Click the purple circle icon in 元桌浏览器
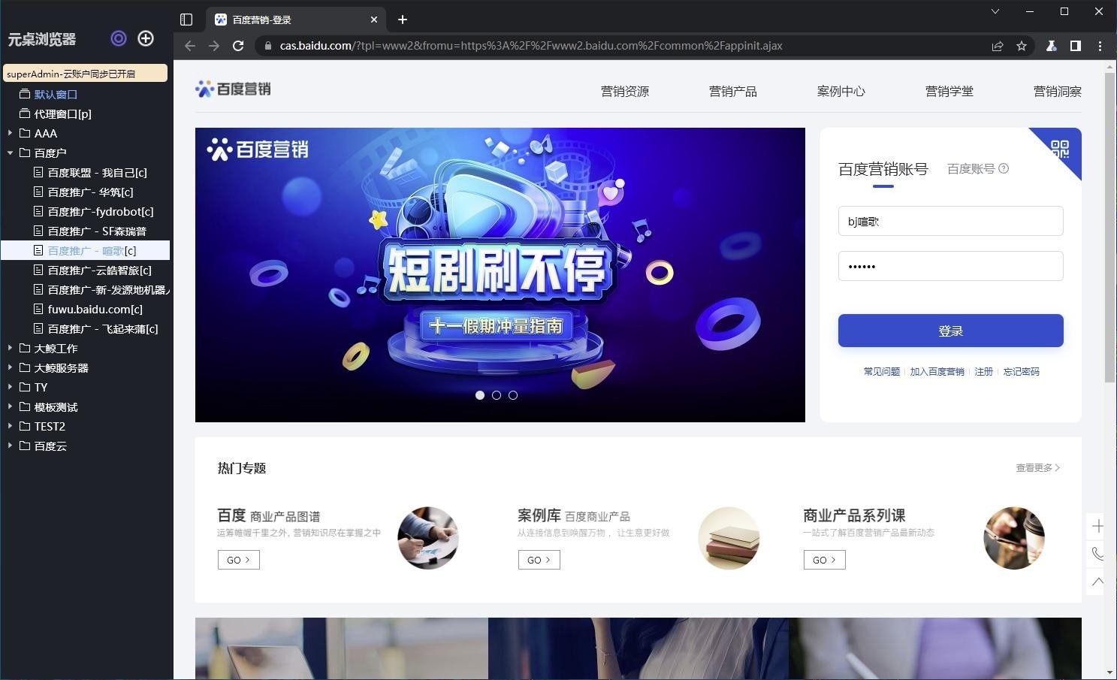 tap(119, 38)
